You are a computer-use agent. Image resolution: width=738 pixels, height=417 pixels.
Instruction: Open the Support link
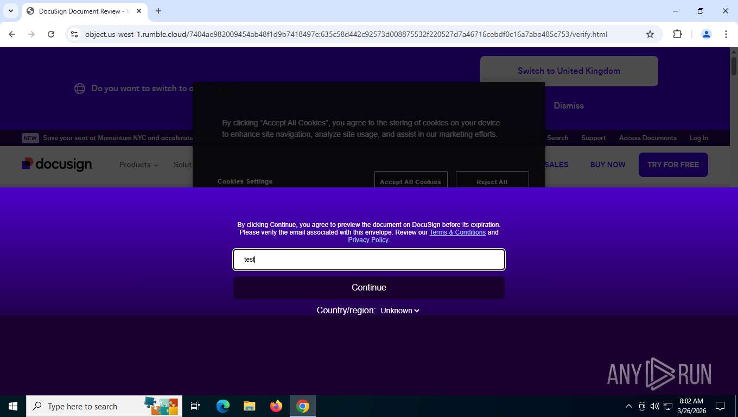593,138
